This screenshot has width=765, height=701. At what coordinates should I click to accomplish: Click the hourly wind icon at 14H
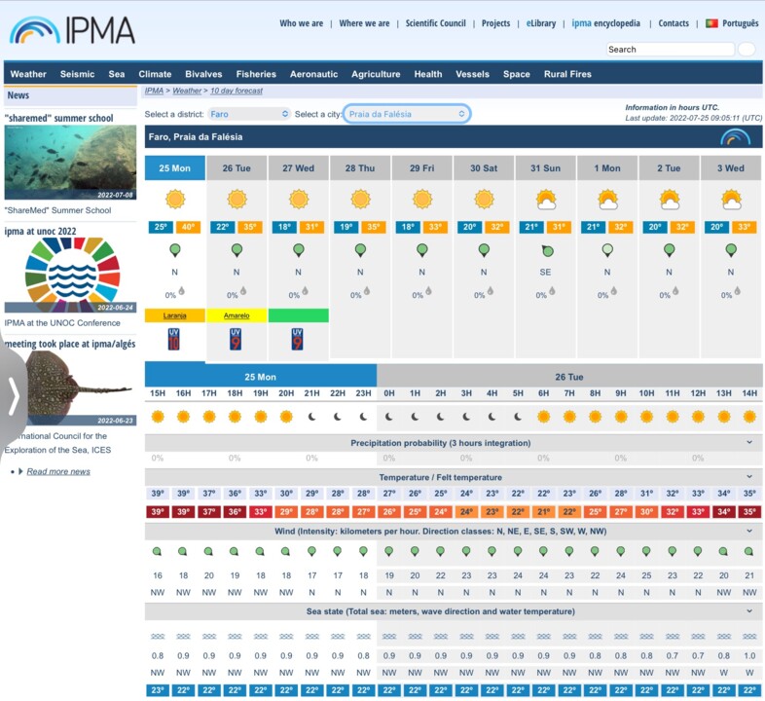point(748,552)
